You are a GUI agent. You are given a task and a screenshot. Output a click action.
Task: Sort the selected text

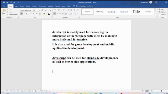point(75,10)
